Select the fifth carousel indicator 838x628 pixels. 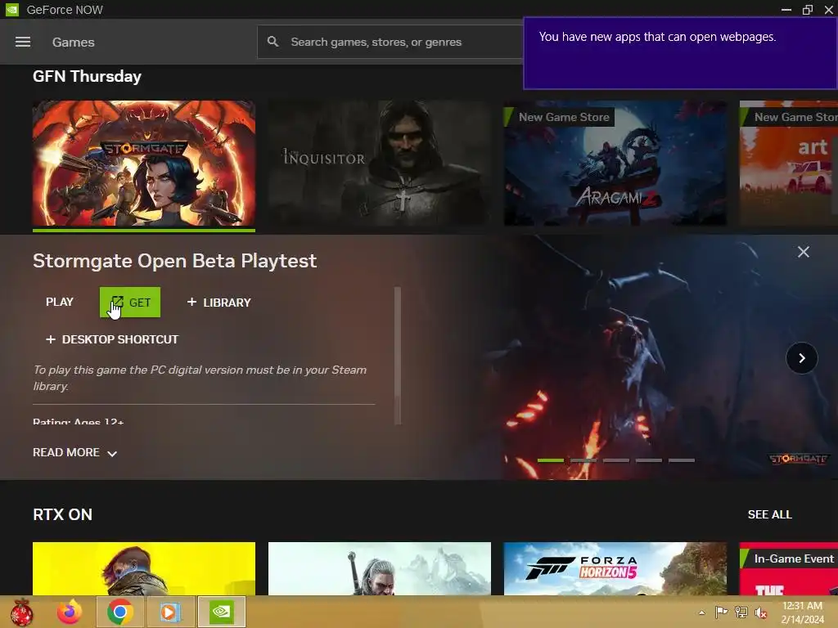(682, 460)
